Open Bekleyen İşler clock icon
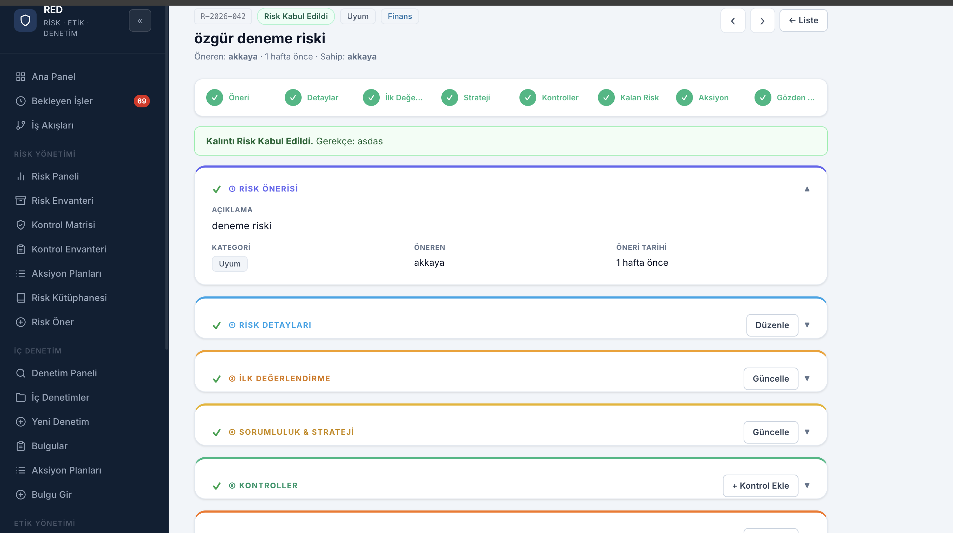Screen dimensions: 953x533 tap(21, 101)
